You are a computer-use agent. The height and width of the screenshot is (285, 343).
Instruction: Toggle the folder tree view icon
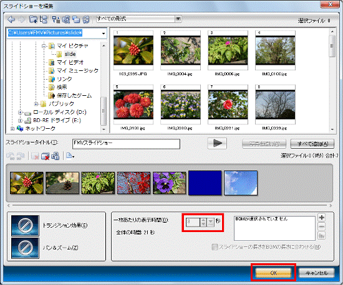43,19
